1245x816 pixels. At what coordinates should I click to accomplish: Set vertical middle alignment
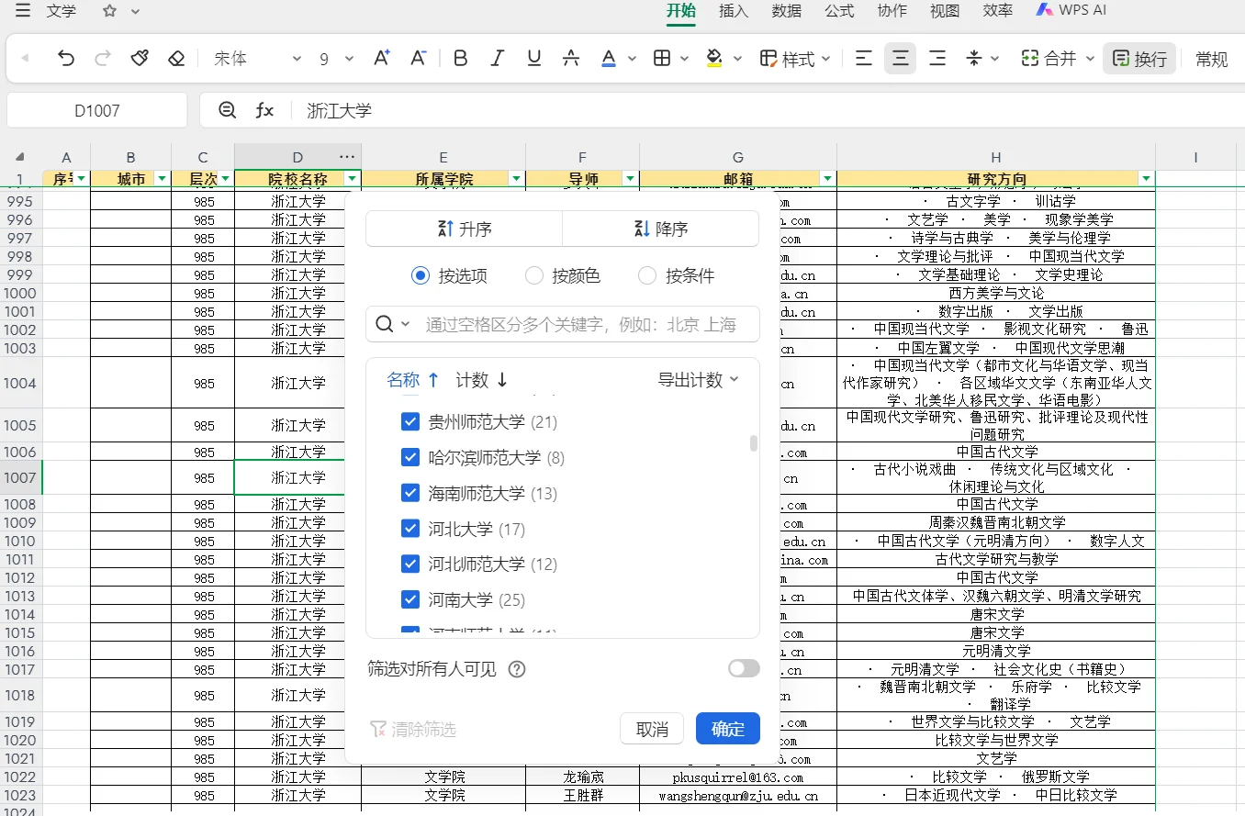974,59
